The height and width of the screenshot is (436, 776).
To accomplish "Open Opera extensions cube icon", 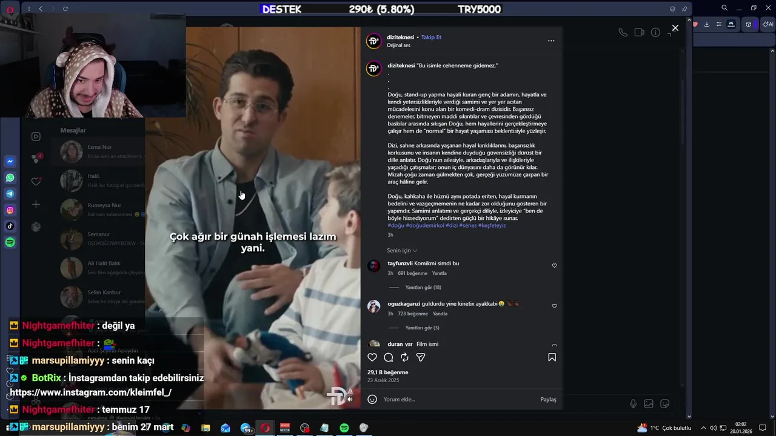I will [749, 24].
